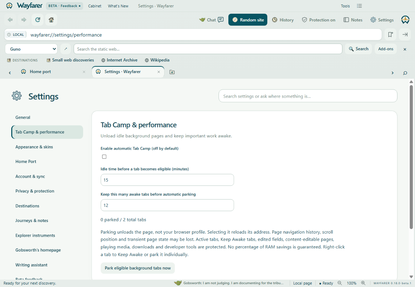
Task: Click the Search button
Action: (x=359, y=49)
